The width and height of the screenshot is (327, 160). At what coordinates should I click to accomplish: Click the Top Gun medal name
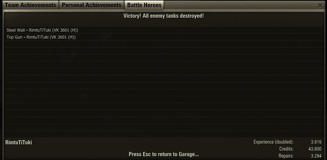click(x=14, y=37)
